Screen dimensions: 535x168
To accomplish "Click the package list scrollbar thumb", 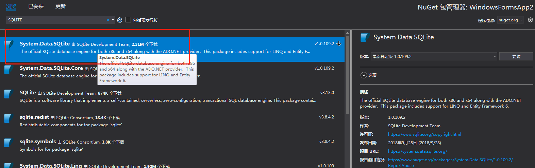I will click(x=347, y=75).
